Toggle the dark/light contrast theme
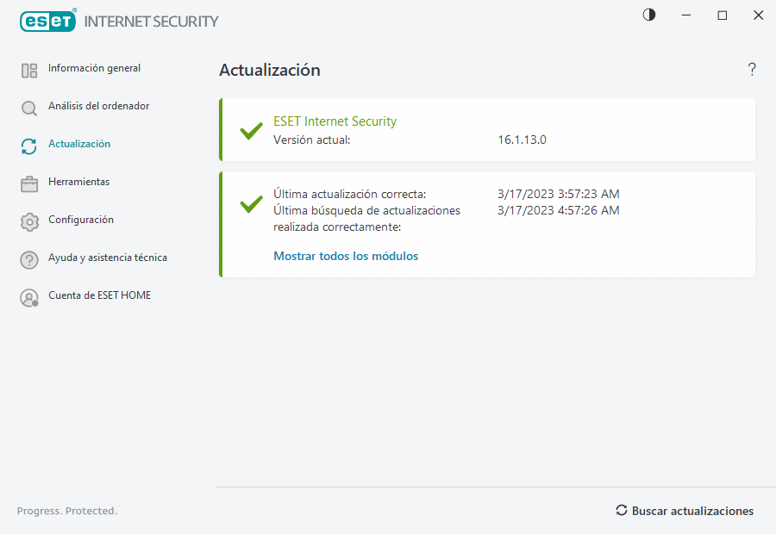Image resolution: width=776 pixels, height=534 pixels. click(x=649, y=15)
